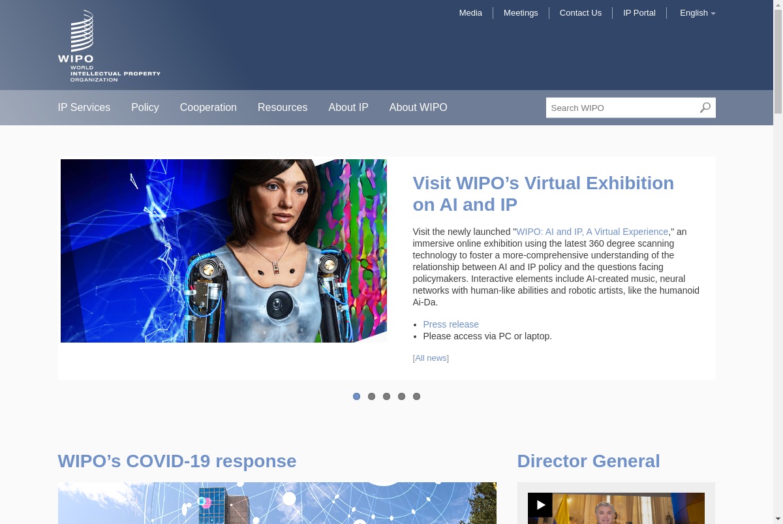Click the search magnifier icon

705,108
